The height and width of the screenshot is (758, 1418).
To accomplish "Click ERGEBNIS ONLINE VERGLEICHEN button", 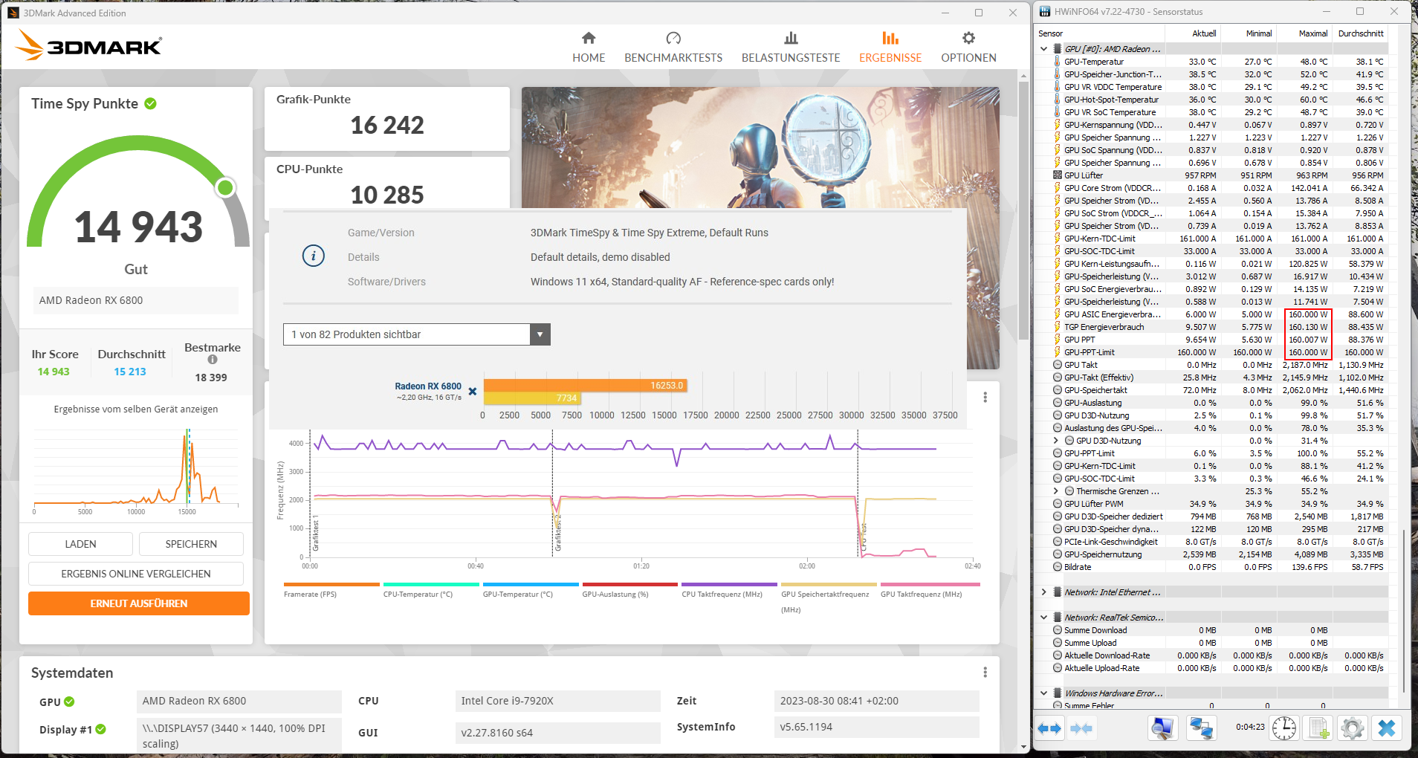I will pos(136,574).
